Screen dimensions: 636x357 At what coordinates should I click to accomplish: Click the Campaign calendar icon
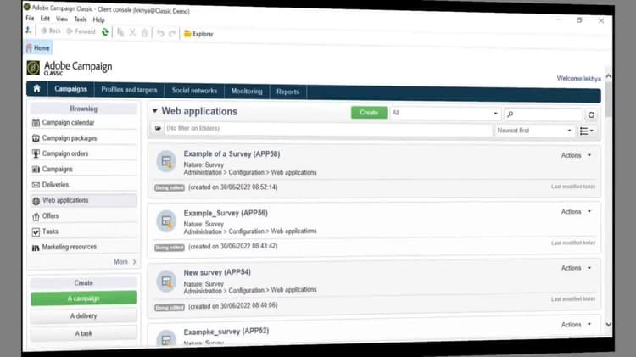(x=36, y=122)
